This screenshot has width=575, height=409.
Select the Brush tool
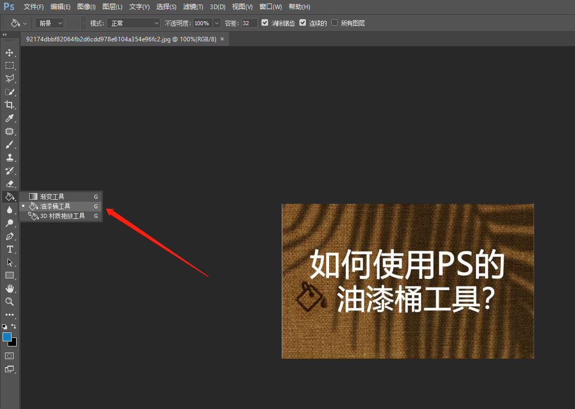(10, 144)
